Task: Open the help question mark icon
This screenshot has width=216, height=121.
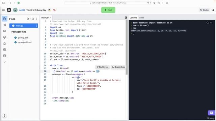Action: point(4,116)
